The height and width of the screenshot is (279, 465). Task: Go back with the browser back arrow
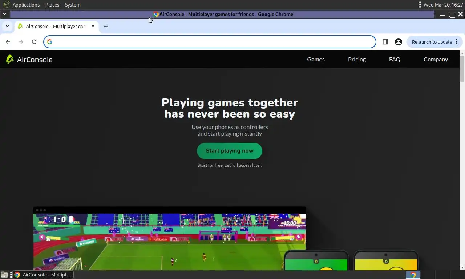point(8,42)
